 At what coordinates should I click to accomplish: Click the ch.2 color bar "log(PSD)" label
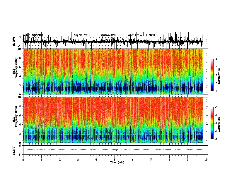[x=219, y=124]
